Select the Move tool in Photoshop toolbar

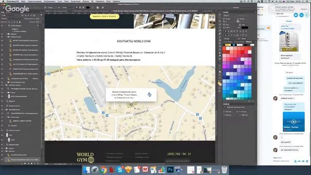click(x=220, y=15)
